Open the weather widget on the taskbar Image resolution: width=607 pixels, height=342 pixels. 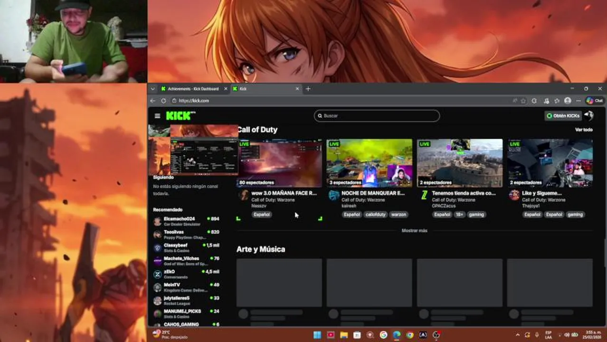click(x=170, y=335)
